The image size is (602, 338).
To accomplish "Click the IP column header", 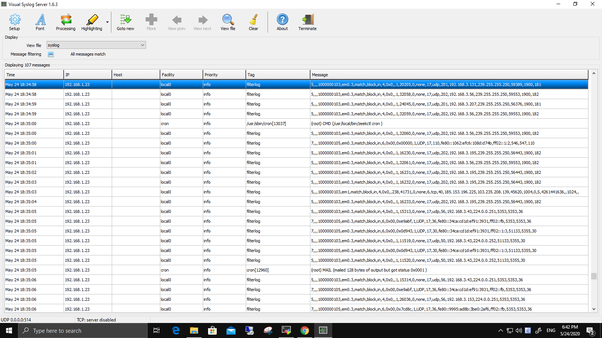I will pos(88,75).
